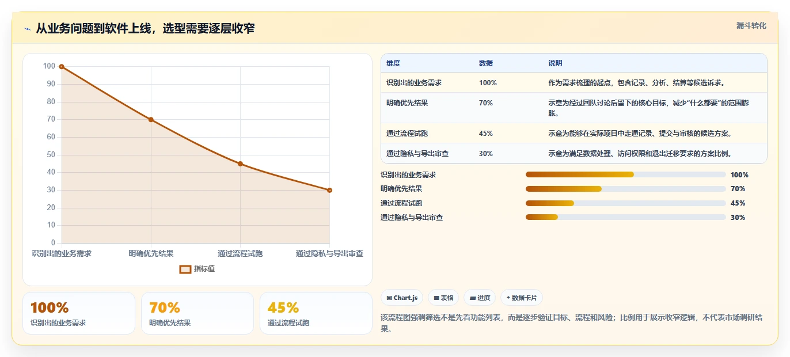Open the 100% 识别出的业务需求 stat card

(x=79, y=313)
